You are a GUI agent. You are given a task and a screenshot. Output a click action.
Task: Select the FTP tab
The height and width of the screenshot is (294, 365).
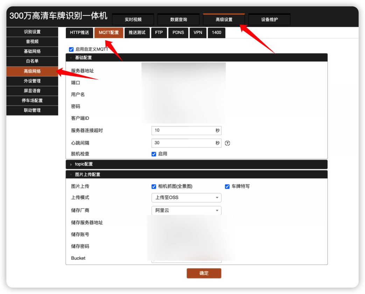[x=159, y=33]
